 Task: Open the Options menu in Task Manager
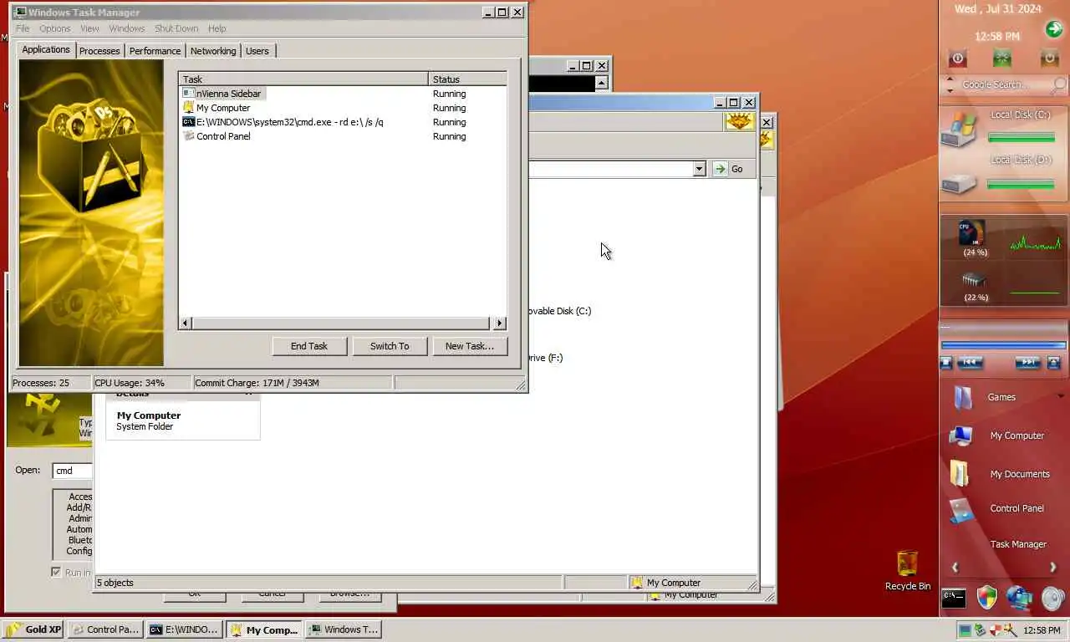(x=55, y=28)
